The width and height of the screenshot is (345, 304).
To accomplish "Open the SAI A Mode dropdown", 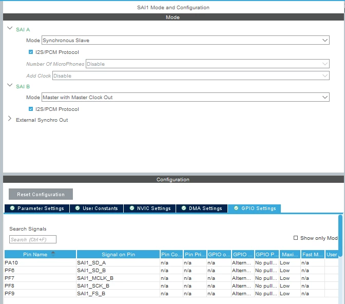I will [x=185, y=40].
